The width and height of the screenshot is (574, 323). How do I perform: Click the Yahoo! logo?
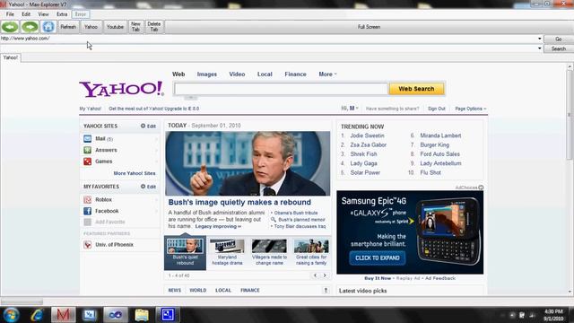[x=122, y=89]
